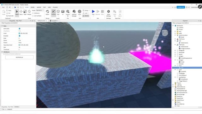Open the FILE menu
Viewport: 202px width, 114px height.
click(3, 7)
